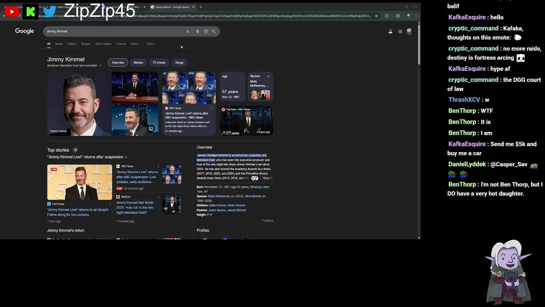Click the magnifier search icon
Image resolution: width=545 pixels, height=307 pixels.
214,31
